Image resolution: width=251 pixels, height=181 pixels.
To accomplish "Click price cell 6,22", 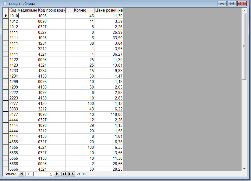I will (x=109, y=109).
